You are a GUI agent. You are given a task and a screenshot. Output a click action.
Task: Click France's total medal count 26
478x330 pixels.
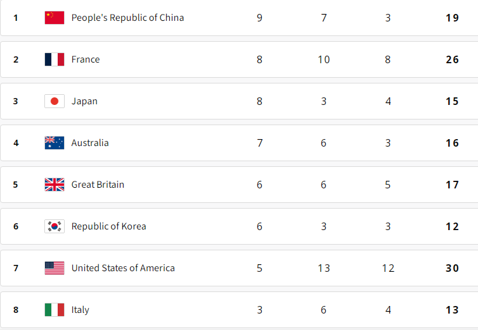coord(452,59)
